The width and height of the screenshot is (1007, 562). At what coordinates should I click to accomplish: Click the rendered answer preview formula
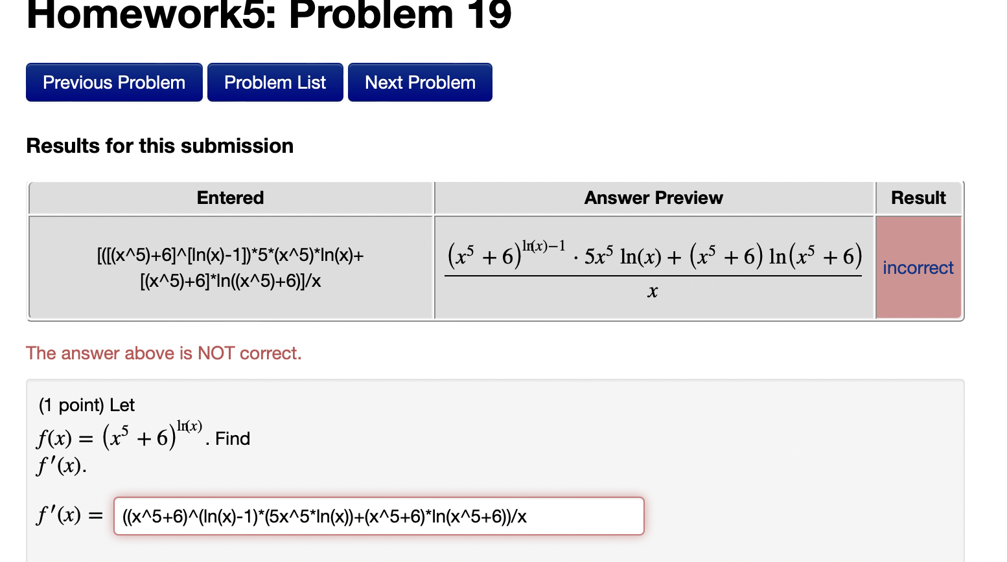[x=653, y=267]
